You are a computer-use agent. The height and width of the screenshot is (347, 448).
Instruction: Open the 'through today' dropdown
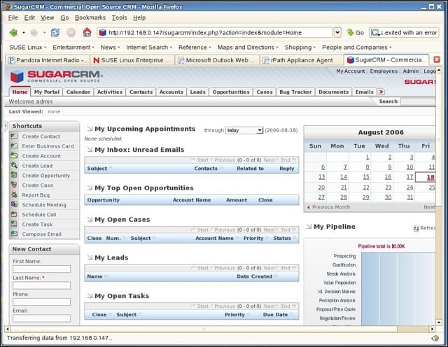click(244, 130)
